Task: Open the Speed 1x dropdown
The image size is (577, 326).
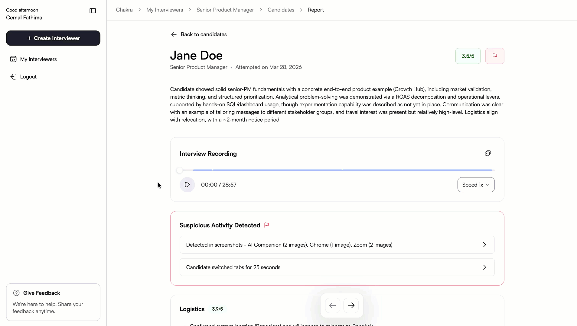Action: (x=475, y=184)
